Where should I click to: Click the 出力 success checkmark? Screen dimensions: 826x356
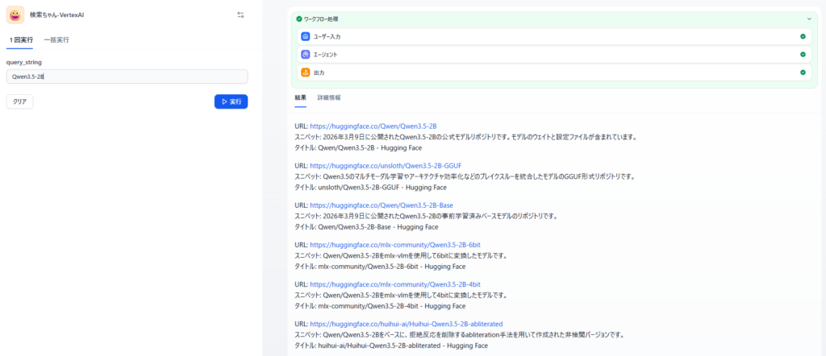point(803,72)
